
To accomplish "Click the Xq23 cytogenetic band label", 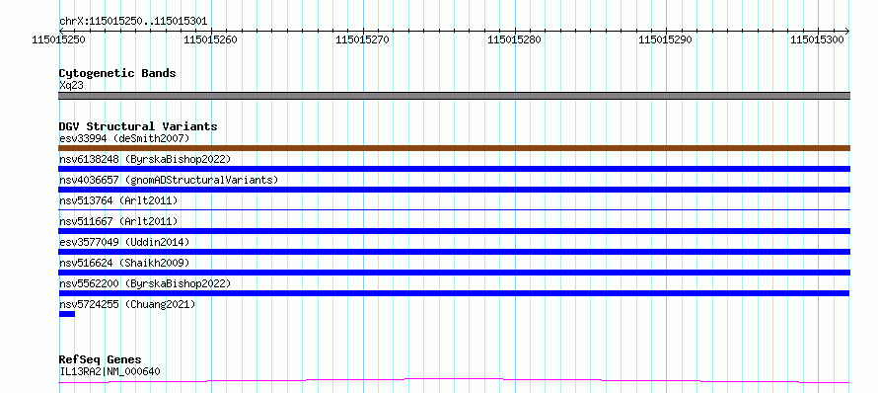I will tap(71, 85).
